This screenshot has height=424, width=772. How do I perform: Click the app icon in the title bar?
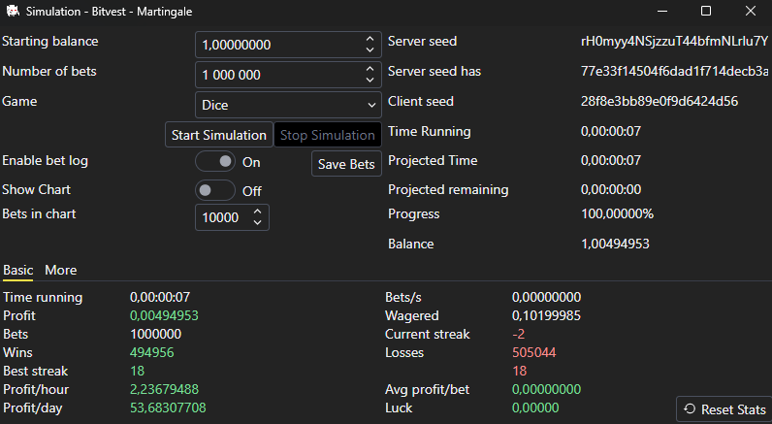click(x=13, y=11)
